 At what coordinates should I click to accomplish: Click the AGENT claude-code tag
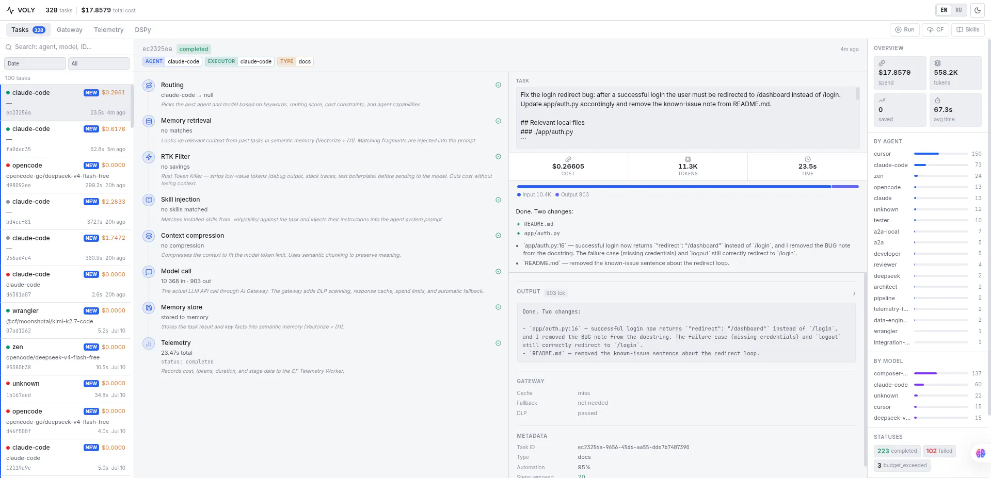172,61
